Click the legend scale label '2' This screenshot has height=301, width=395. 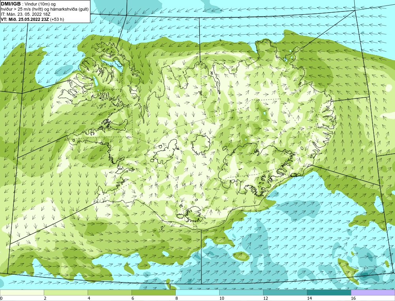coord(45,298)
